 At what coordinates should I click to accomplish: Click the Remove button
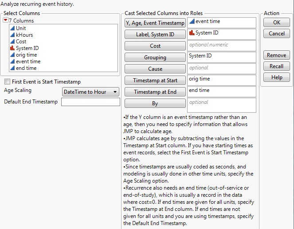(x=276, y=55)
